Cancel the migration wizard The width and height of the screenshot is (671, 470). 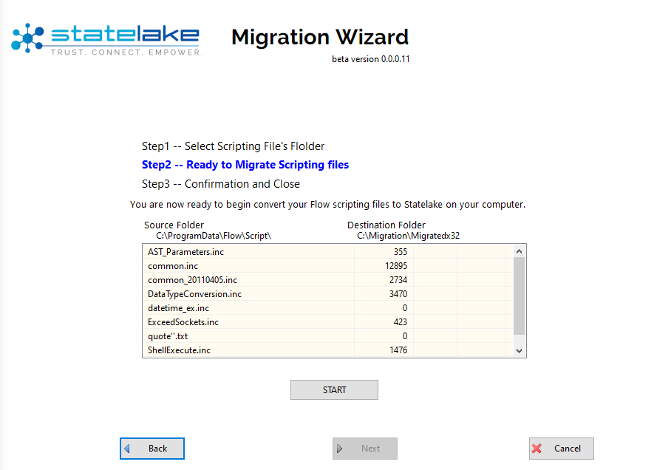pos(562,448)
